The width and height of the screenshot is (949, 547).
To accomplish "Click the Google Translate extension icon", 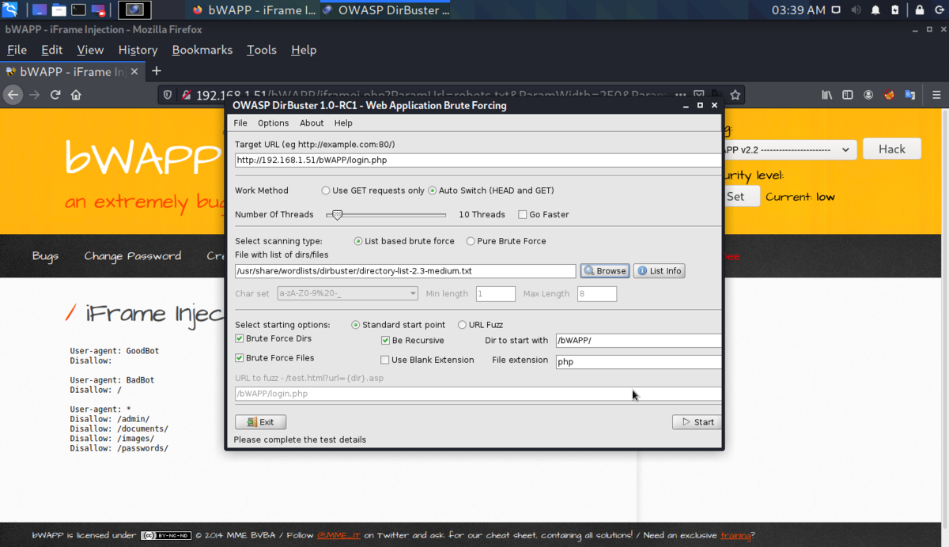I will (x=910, y=95).
